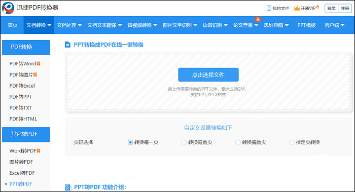Click the 支持PPT,PPTX格式 hint text

click(x=208, y=95)
